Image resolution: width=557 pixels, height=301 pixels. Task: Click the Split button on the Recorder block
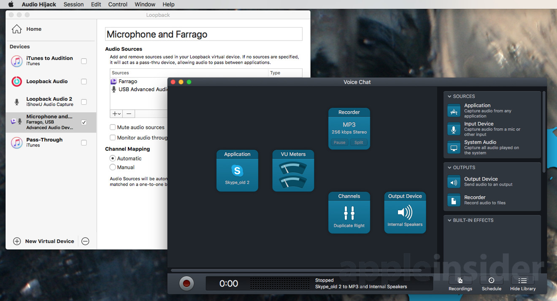point(359,142)
